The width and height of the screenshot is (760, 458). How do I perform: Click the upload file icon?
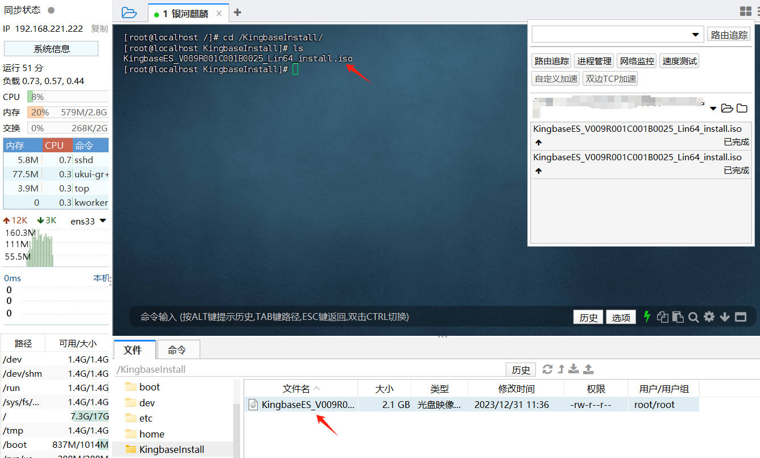tap(589, 369)
